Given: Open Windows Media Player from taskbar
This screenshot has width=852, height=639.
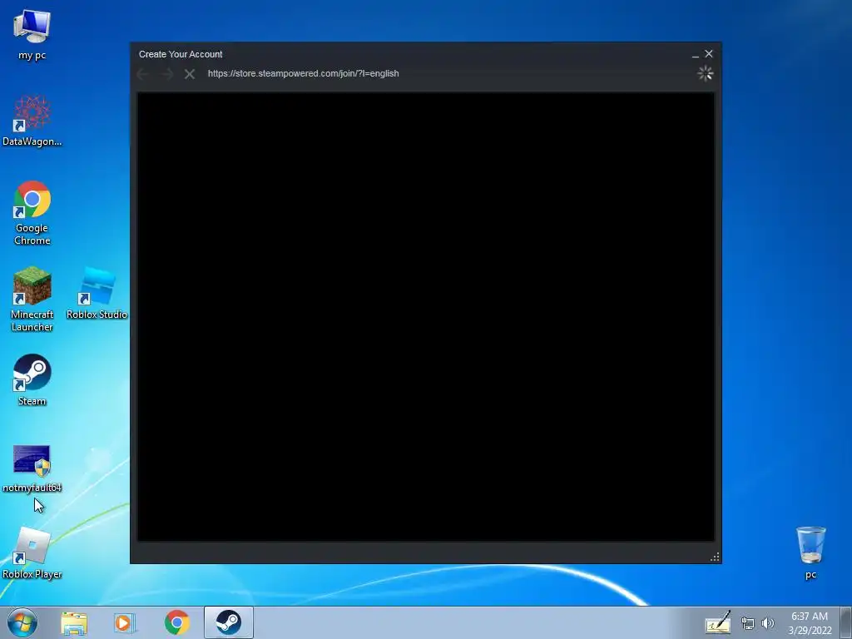Looking at the screenshot, I should 125,622.
